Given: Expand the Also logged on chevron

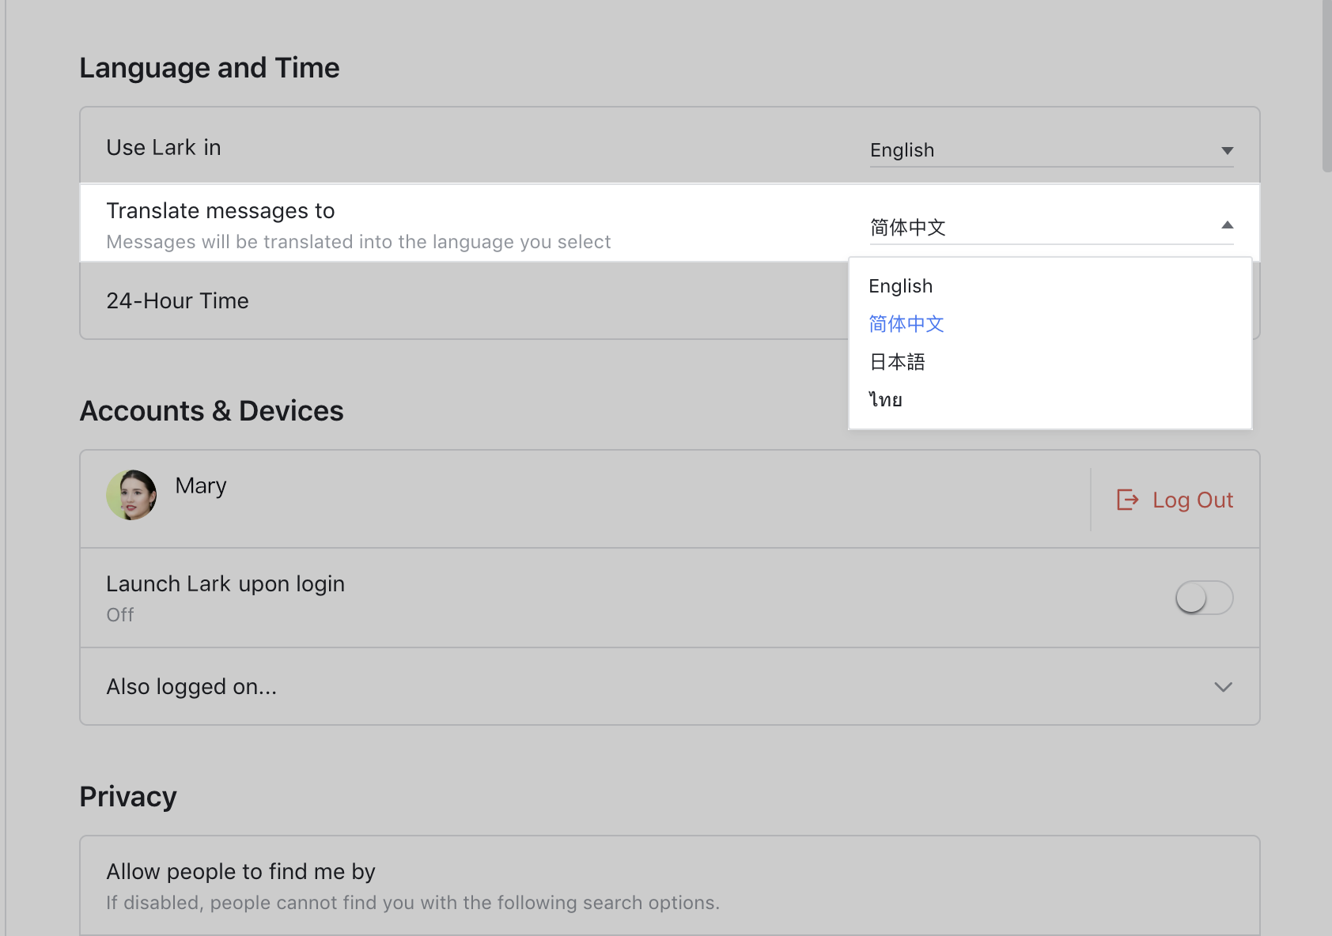Looking at the screenshot, I should point(1223,687).
